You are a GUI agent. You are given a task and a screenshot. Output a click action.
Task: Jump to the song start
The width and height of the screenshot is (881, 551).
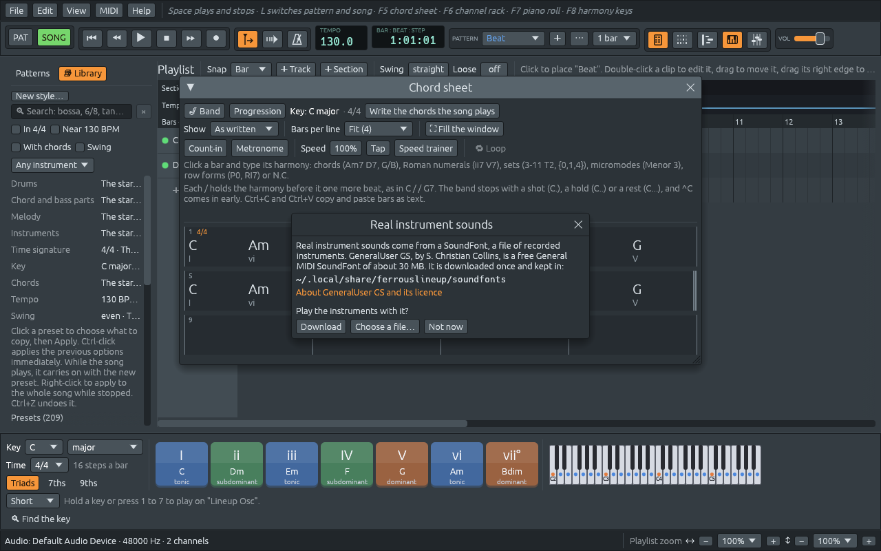(x=92, y=39)
